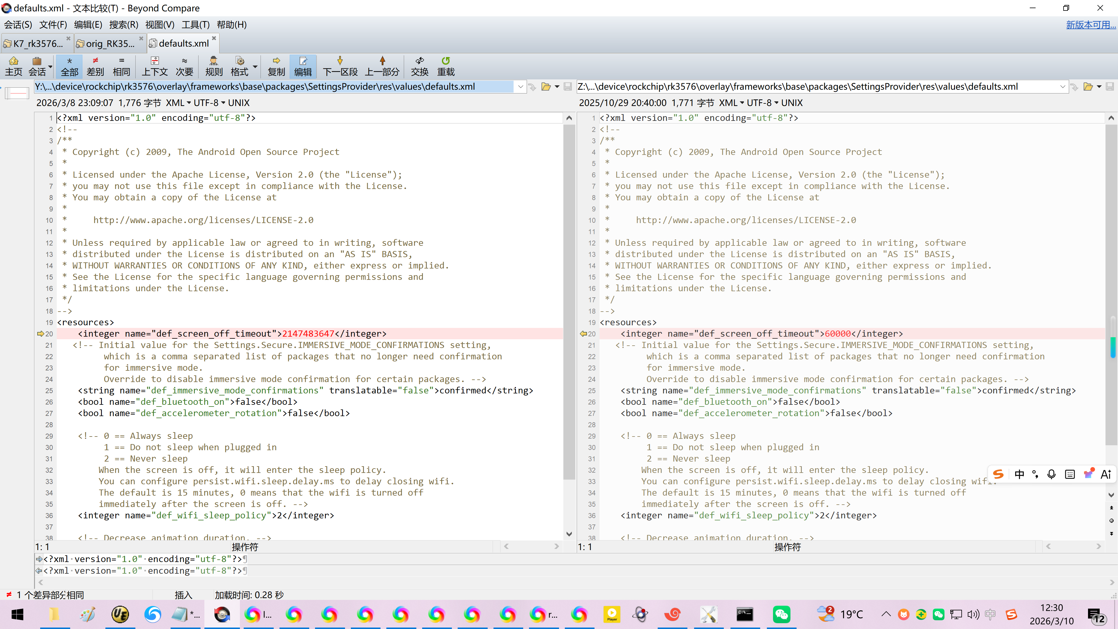Click the New Version Available link
The image size is (1118, 629).
coord(1090,25)
